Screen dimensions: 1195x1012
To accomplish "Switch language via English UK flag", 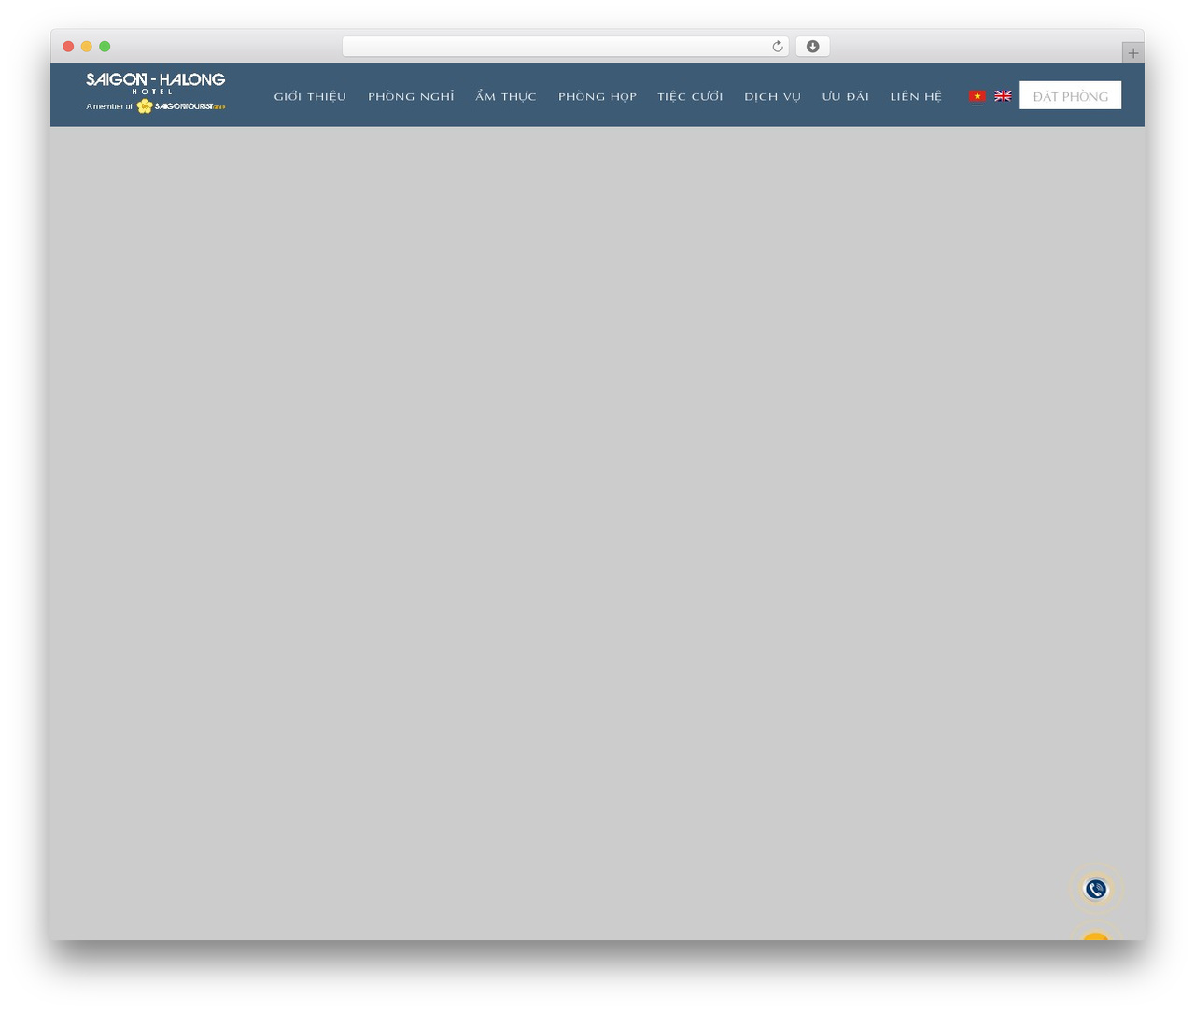I will (x=1003, y=96).
